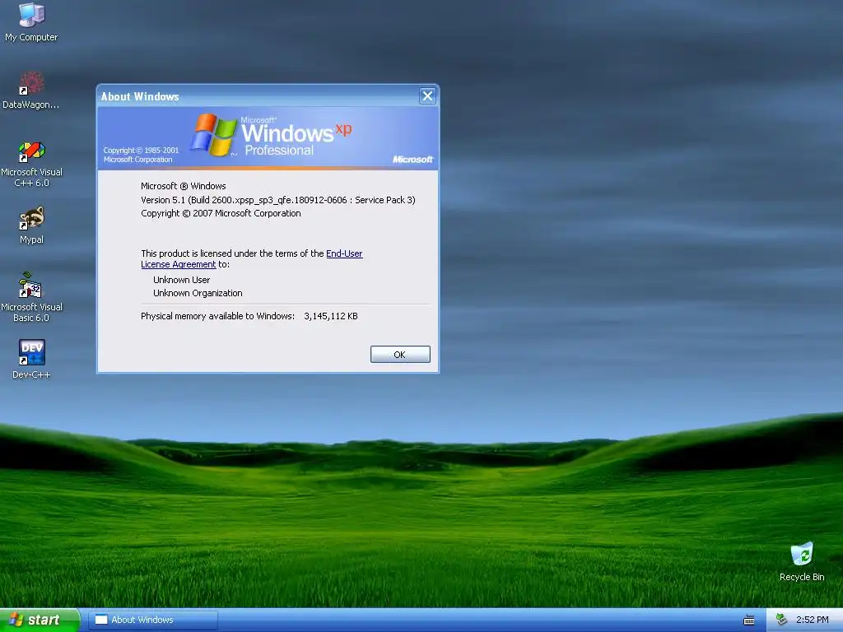
Task: Select the DataWagon desktop shortcut
Action: click(x=31, y=90)
